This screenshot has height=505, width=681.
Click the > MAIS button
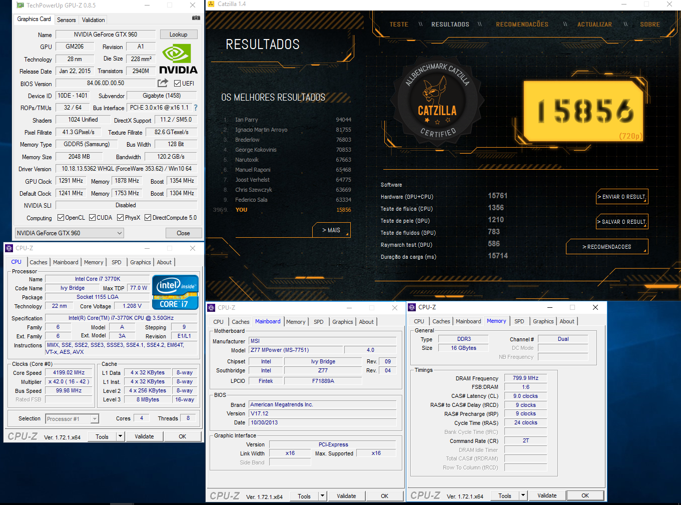click(331, 230)
